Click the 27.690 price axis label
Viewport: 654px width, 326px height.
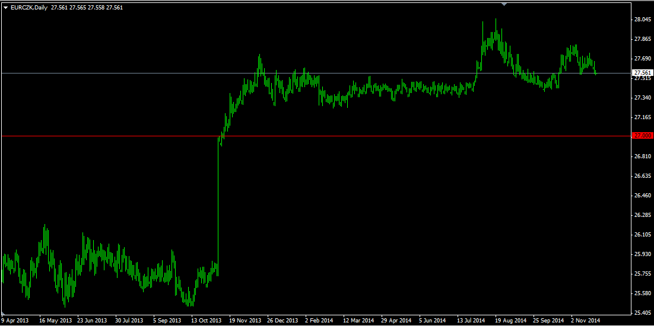pos(642,59)
